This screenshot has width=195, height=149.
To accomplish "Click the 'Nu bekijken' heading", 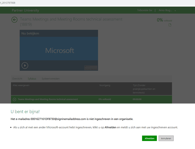I will tap(30, 33).
